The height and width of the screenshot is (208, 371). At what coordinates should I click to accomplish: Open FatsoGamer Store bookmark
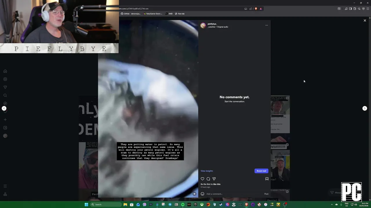153,14
